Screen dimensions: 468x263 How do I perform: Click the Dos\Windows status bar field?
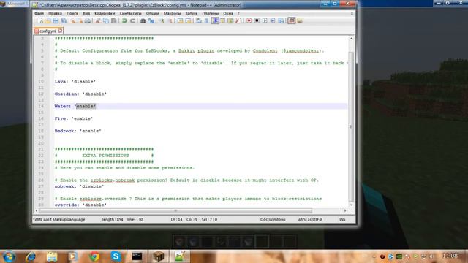273,219
